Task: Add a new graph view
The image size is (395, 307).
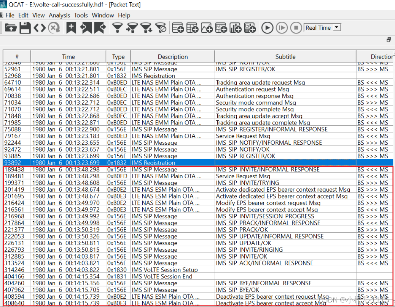Action: pyautogui.click(x=207, y=27)
